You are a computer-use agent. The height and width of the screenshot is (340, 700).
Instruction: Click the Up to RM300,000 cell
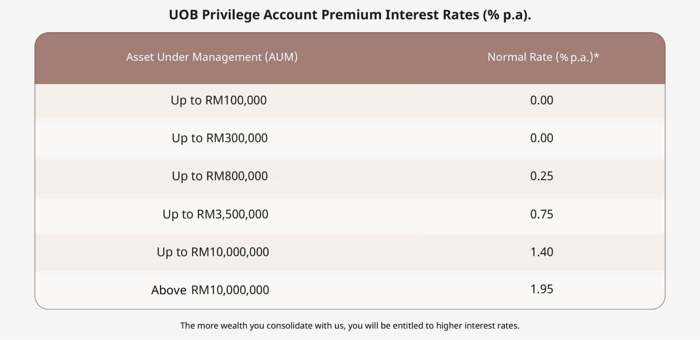[220, 138]
